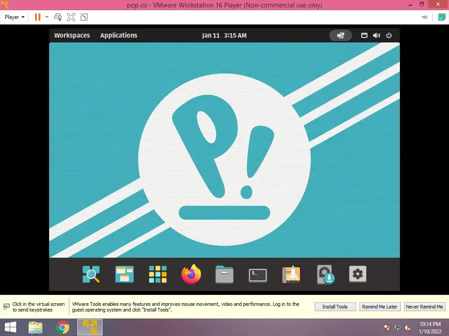Close the VMware Player window
449x336 pixels.
(438, 4)
